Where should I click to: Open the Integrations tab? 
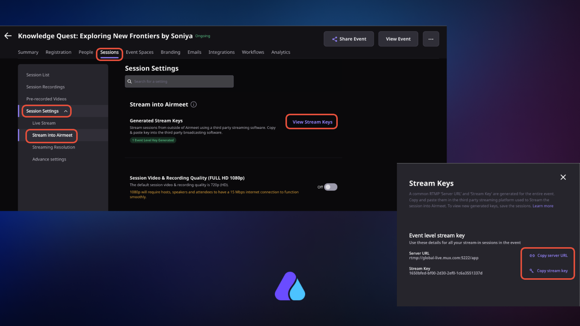click(x=221, y=52)
